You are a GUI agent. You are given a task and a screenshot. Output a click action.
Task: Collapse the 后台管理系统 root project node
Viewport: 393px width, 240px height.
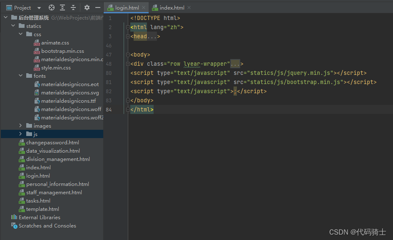click(x=6, y=17)
